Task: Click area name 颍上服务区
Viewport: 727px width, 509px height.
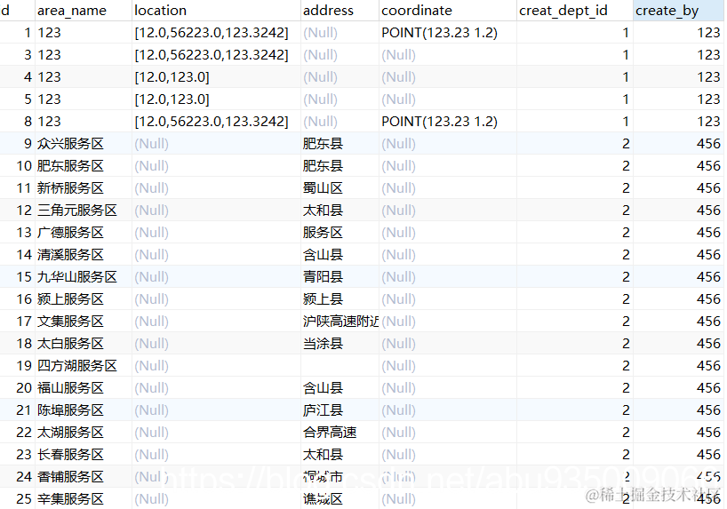Action: 70,299
